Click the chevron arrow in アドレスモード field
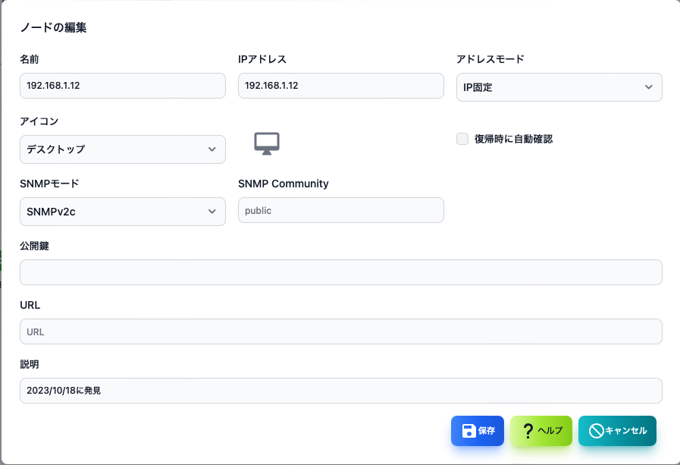Viewport: 680px width, 465px height. point(648,87)
